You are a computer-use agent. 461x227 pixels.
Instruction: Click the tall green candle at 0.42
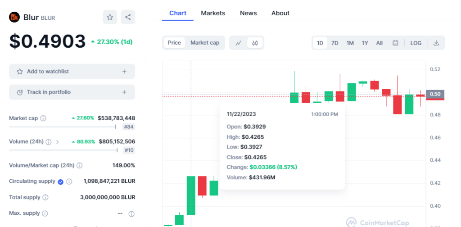tap(191, 195)
